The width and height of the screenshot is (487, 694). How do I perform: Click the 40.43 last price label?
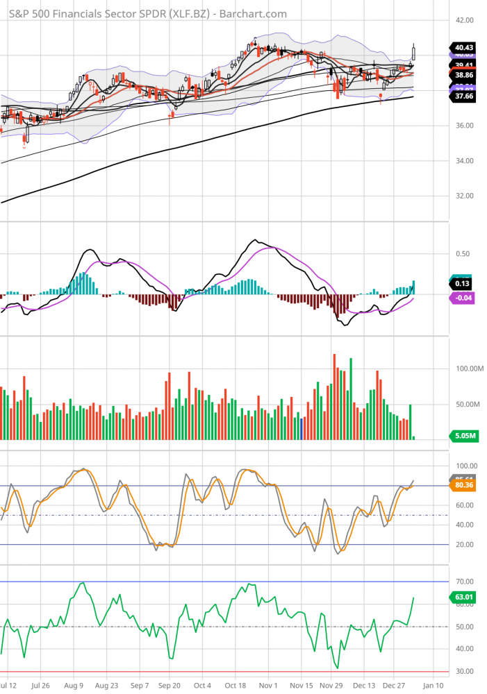[x=462, y=48]
